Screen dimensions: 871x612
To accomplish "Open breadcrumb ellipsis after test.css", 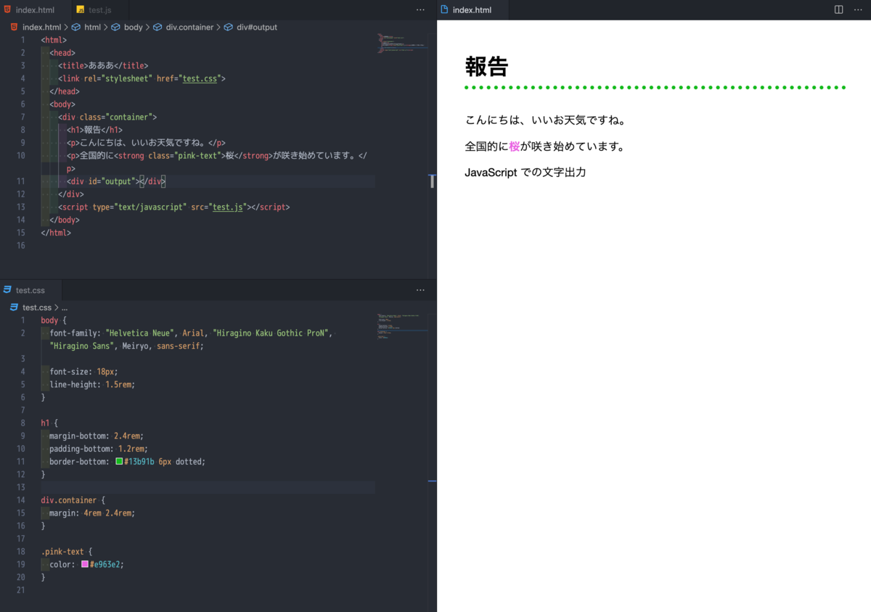I will point(64,307).
